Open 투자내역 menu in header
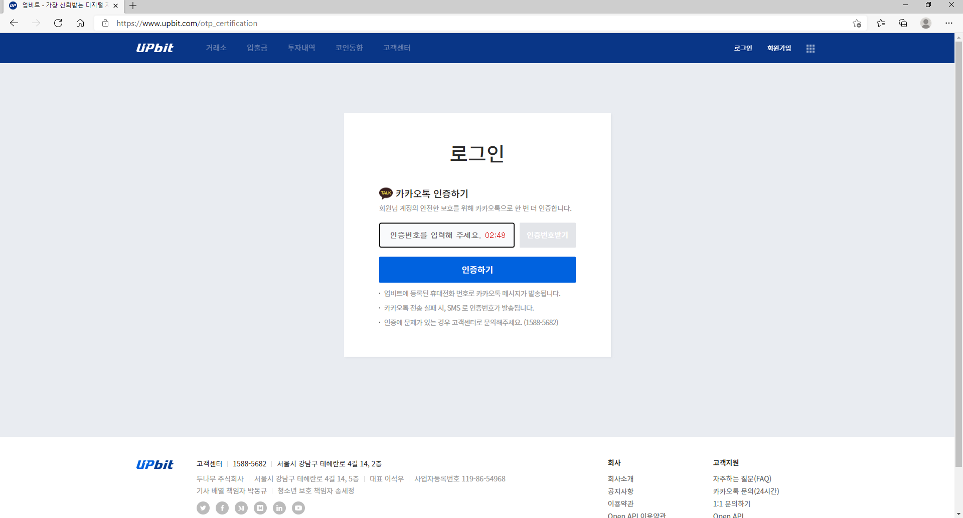Screen dimensions: 963x518 pyautogui.click(x=301, y=48)
